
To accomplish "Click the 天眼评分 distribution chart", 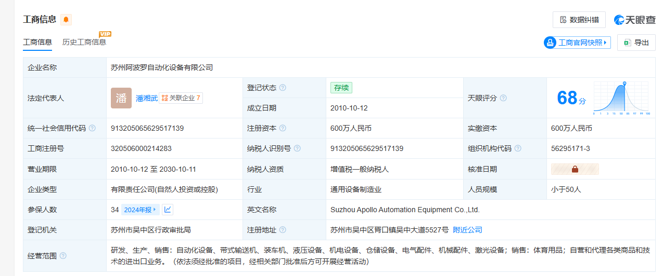I will (621, 99).
